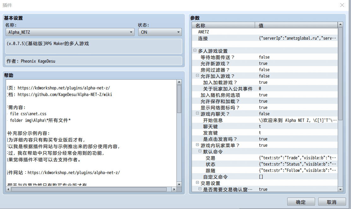Screen dimensions: 351x209
Task: Select the 是点击发言吗？ parameter row
Action: click(265, 139)
